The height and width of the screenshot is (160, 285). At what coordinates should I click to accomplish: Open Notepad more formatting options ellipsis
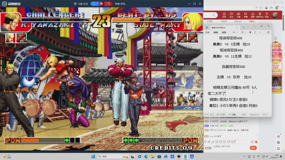click(260, 32)
